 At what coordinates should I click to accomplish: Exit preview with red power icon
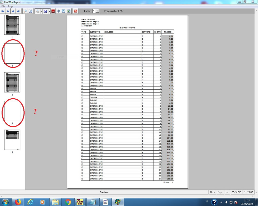pos(76,11)
